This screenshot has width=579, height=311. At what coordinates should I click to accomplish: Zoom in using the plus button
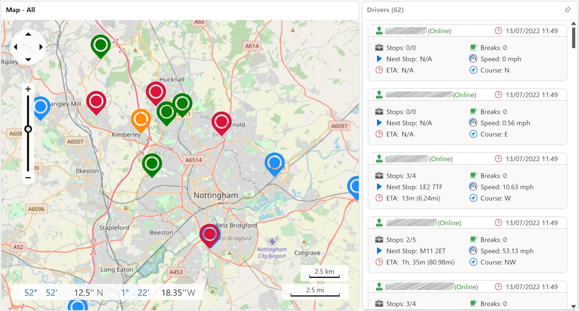tap(28, 89)
